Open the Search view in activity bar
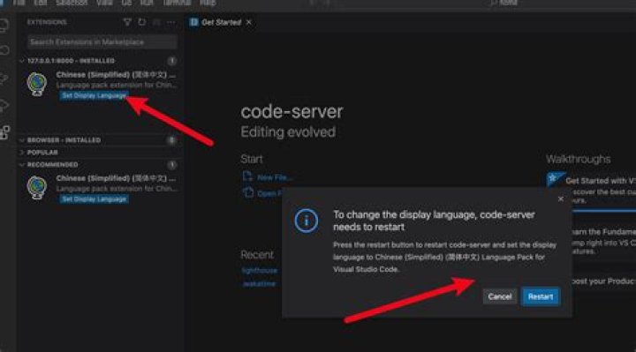The width and height of the screenshot is (636, 352). pos(4,50)
